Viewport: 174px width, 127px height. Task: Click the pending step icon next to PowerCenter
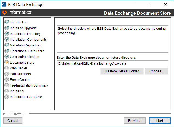(7, 79)
